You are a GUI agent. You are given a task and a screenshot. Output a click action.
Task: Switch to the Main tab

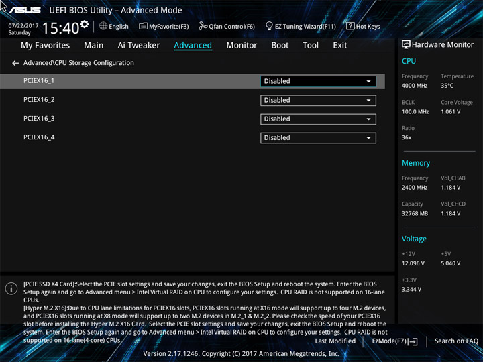94,46
